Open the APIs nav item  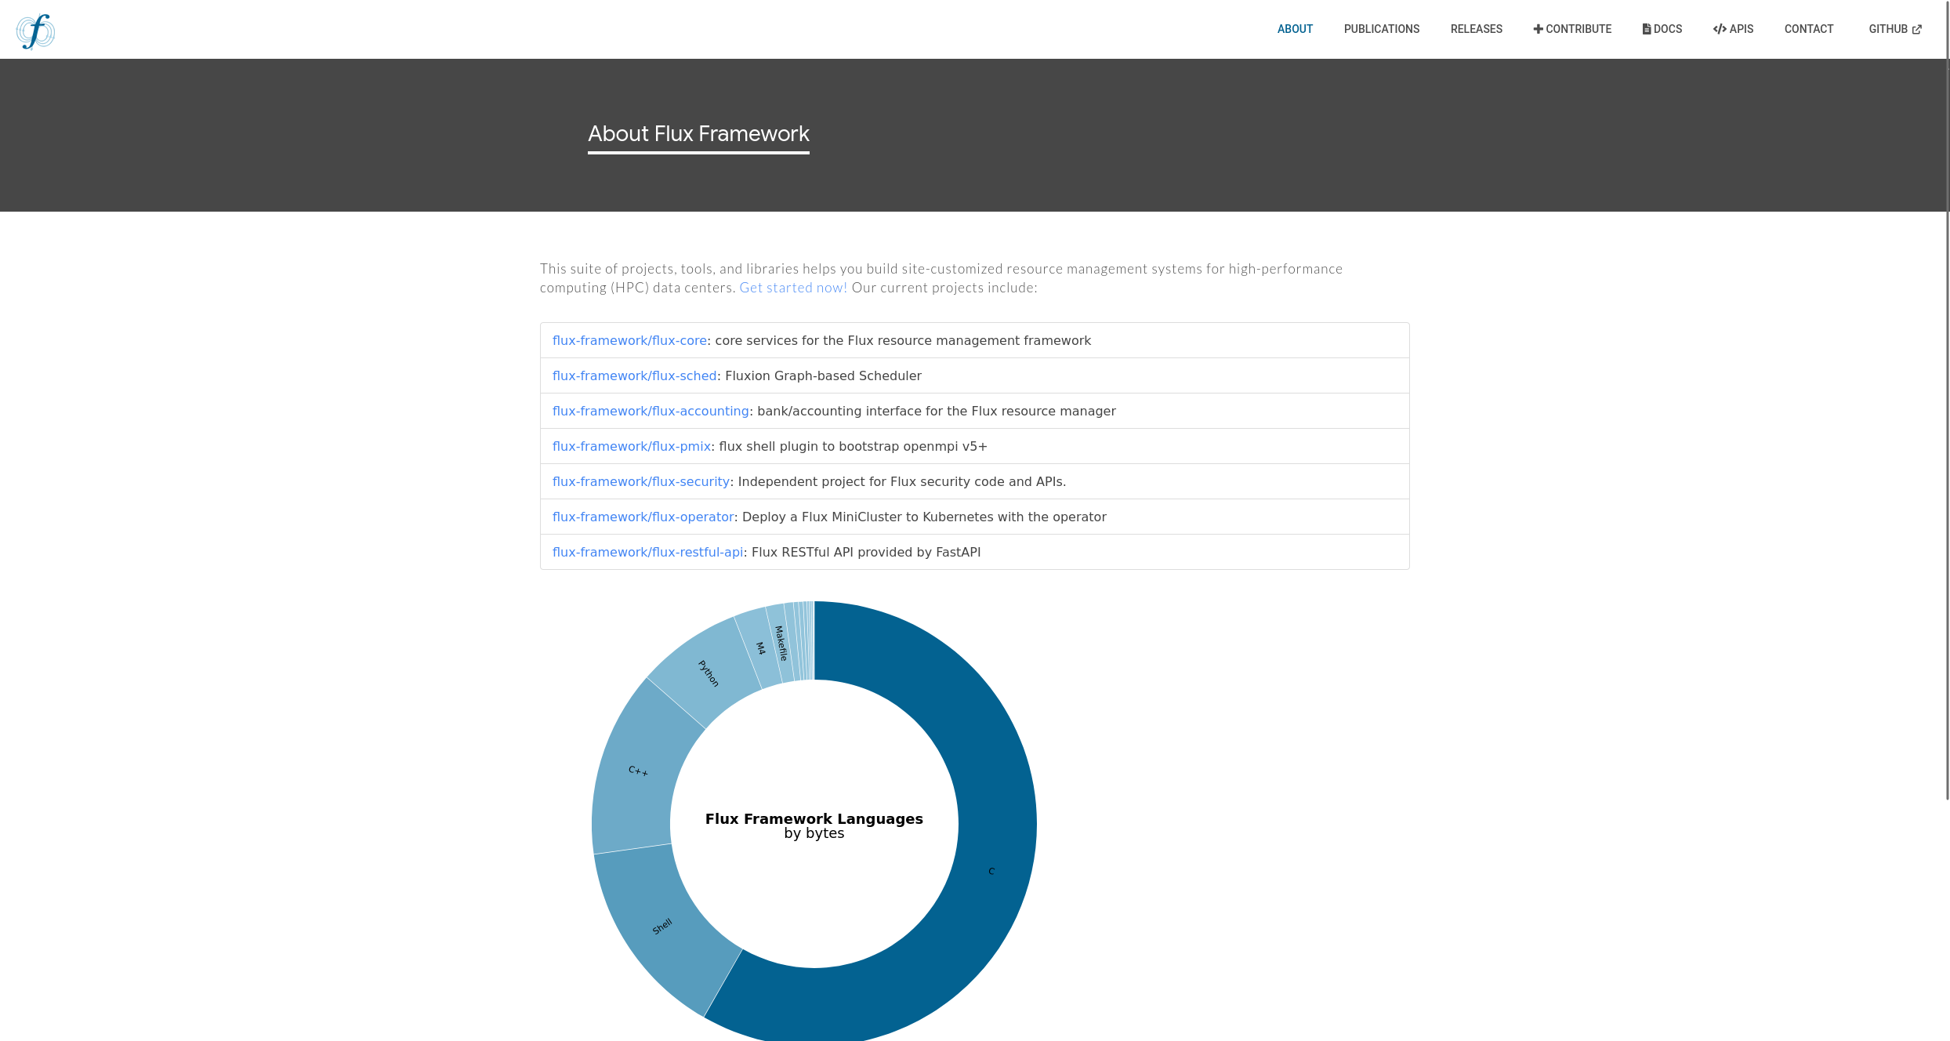(x=1733, y=29)
